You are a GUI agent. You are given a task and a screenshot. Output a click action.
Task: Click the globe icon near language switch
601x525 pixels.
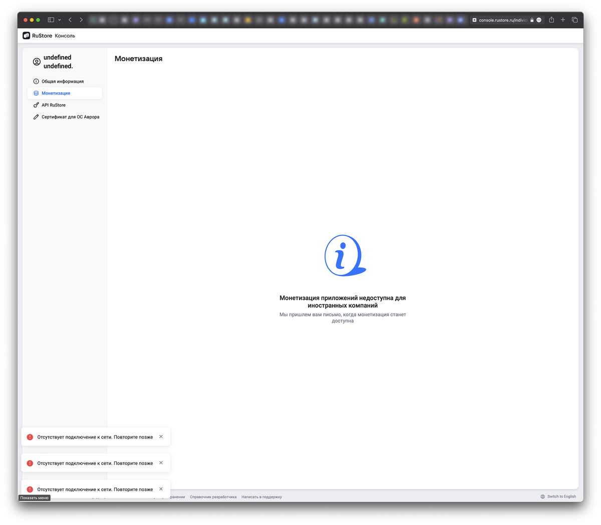tap(542, 496)
